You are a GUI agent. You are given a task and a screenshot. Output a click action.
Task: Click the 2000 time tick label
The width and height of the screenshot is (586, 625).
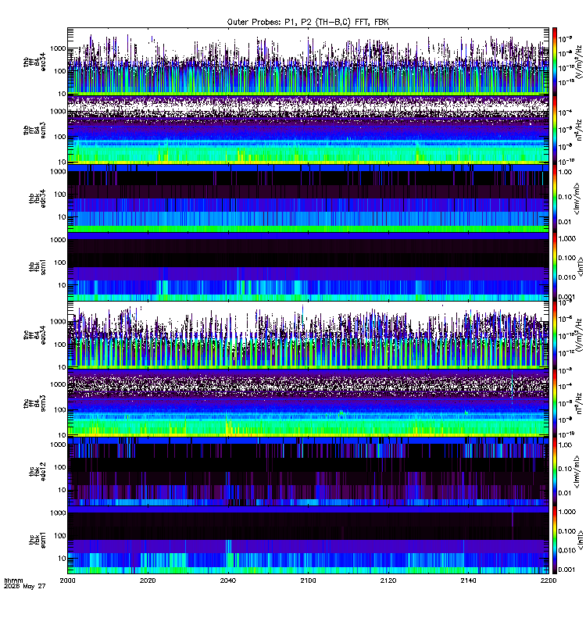pos(67,580)
